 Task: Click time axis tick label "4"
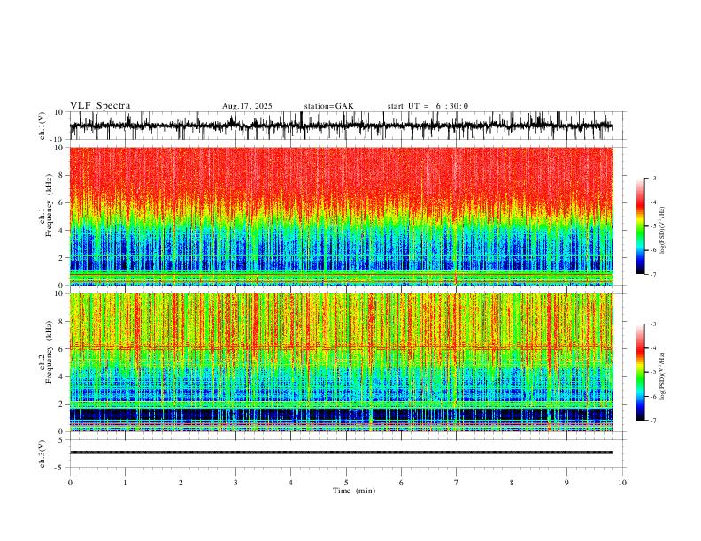pos(290,483)
